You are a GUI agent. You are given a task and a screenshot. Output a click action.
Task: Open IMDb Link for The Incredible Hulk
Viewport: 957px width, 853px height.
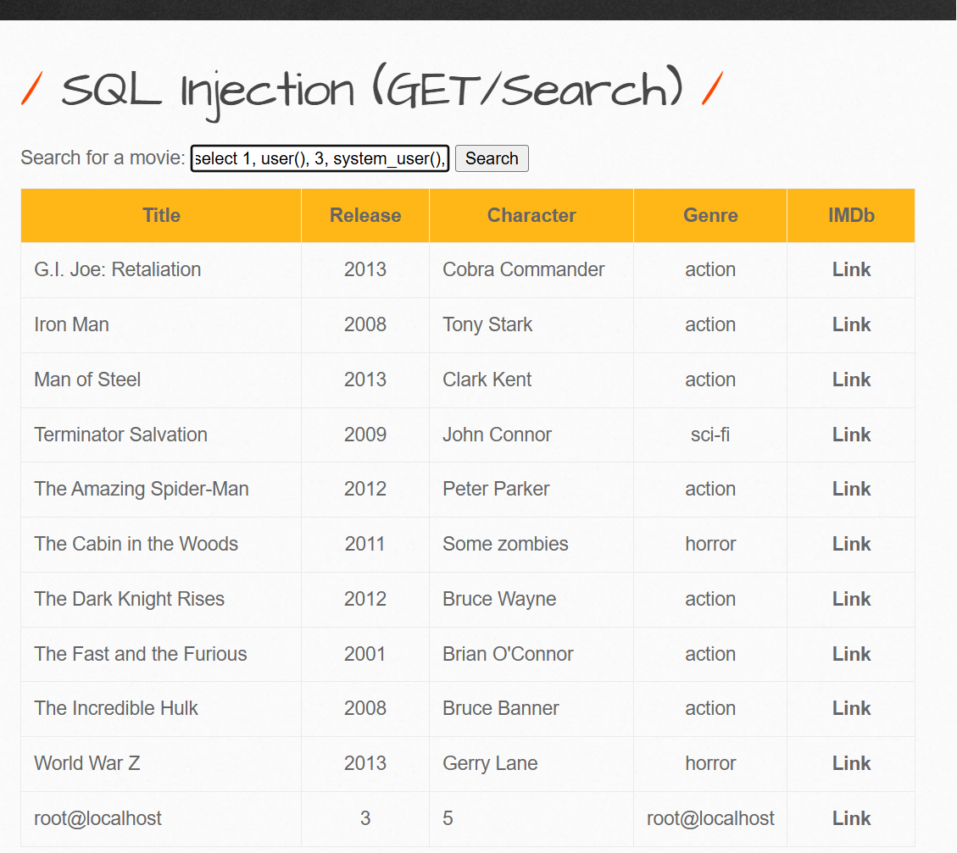pos(851,708)
